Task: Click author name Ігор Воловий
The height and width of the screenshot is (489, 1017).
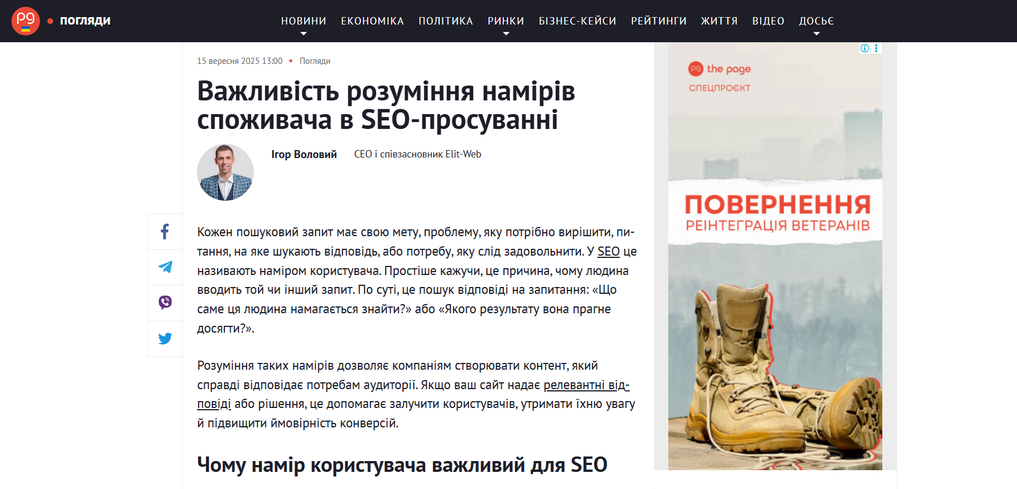Action: click(304, 155)
